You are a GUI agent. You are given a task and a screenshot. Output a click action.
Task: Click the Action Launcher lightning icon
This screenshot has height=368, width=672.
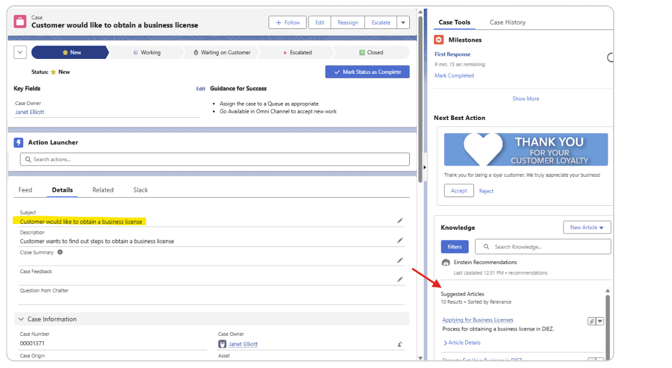[x=19, y=142]
